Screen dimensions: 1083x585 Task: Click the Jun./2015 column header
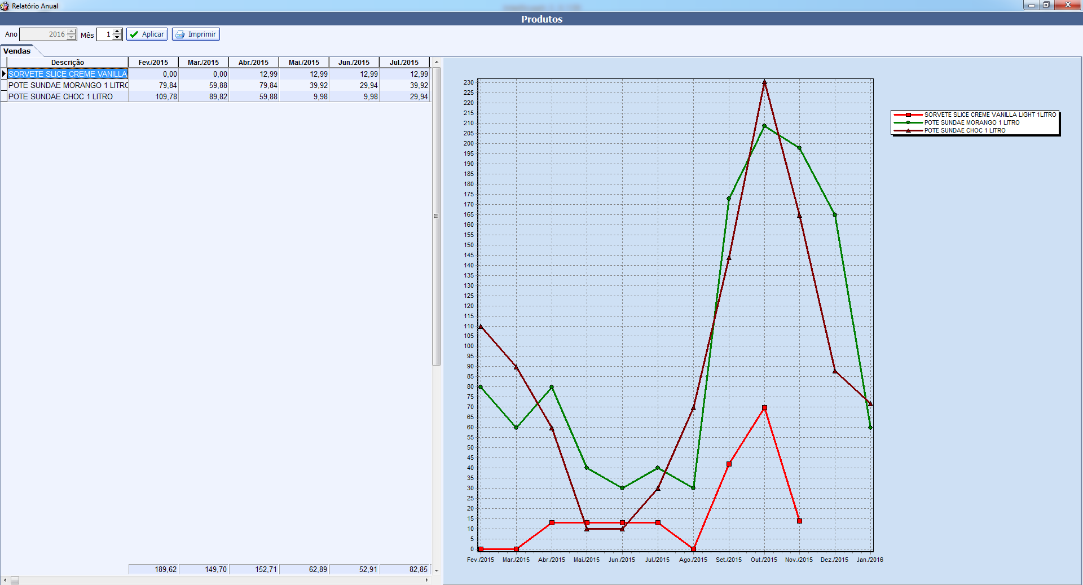click(x=354, y=63)
